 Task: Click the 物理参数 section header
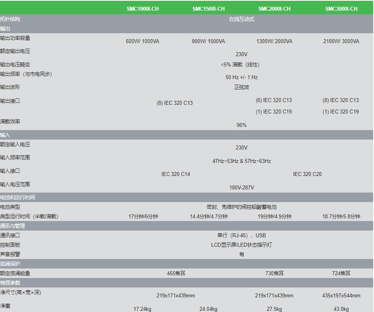pyautogui.click(x=10, y=283)
